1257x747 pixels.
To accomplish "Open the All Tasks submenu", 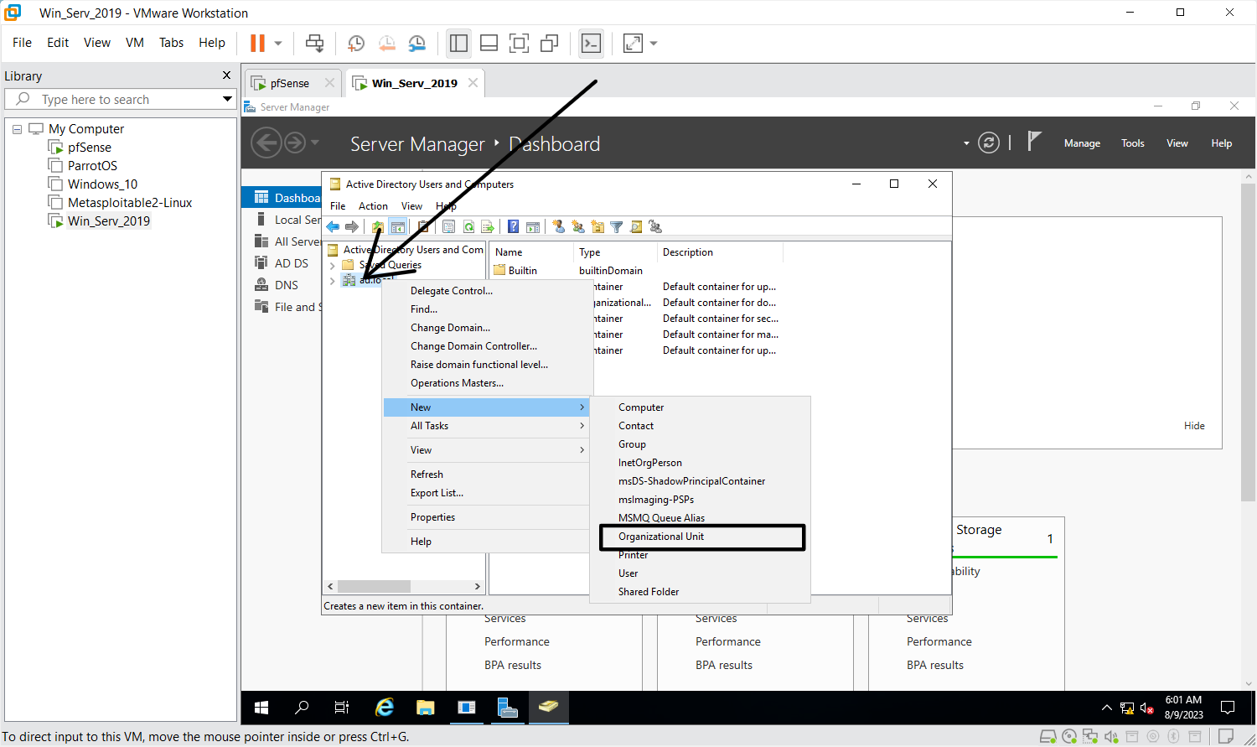I will click(487, 426).
